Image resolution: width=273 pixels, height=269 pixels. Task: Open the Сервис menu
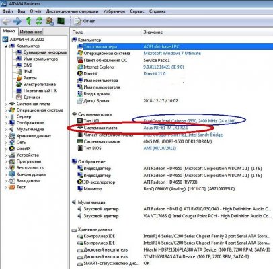[x=137, y=11]
